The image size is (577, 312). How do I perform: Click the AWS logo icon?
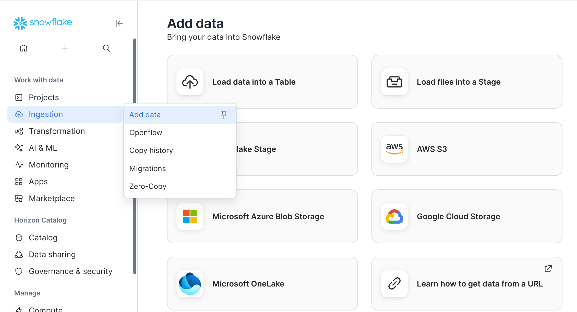pos(394,149)
